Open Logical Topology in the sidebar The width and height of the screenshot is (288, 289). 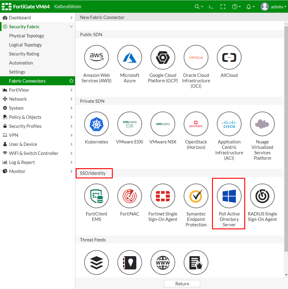pyautogui.click(x=37, y=45)
